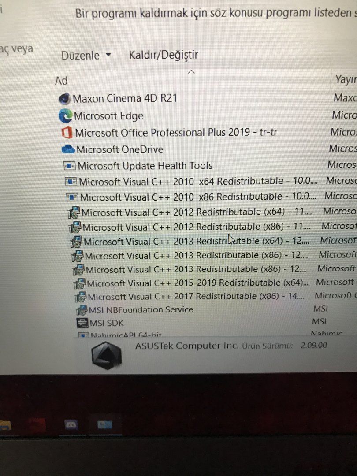Select Microsoft Visual C++ 2017 Redistributable (x86)
Screen dimensions: 357x476
(x=190, y=296)
